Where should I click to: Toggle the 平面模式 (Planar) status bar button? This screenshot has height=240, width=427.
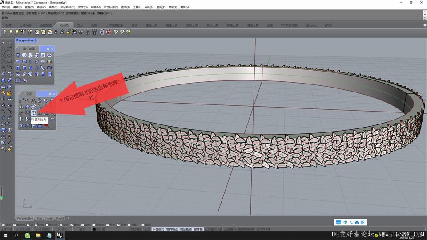[158, 229]
